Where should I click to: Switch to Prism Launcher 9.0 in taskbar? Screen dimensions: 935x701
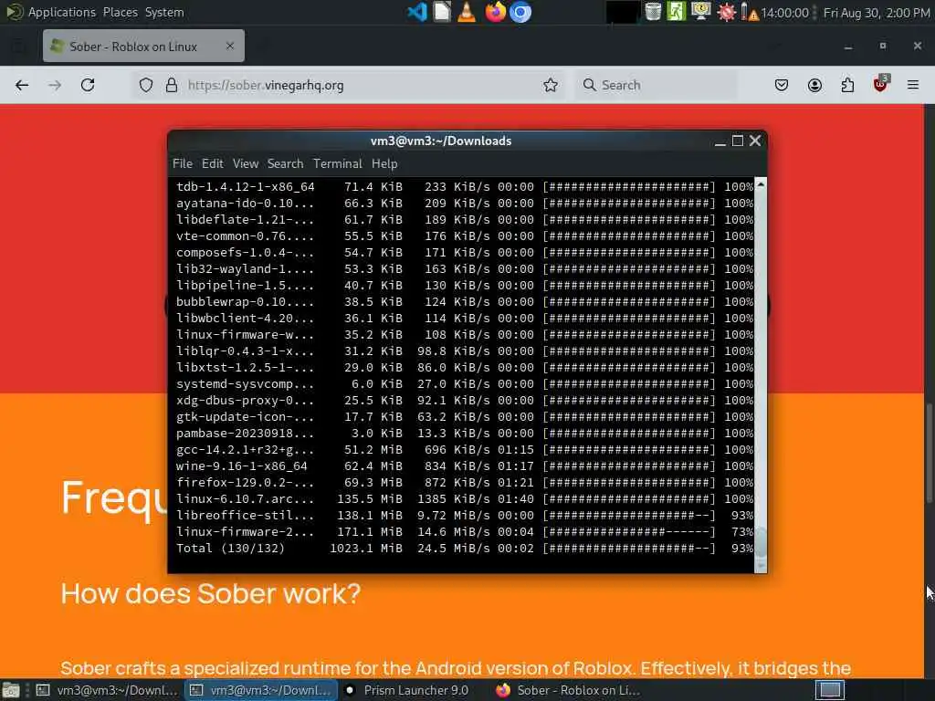[408, 690]
